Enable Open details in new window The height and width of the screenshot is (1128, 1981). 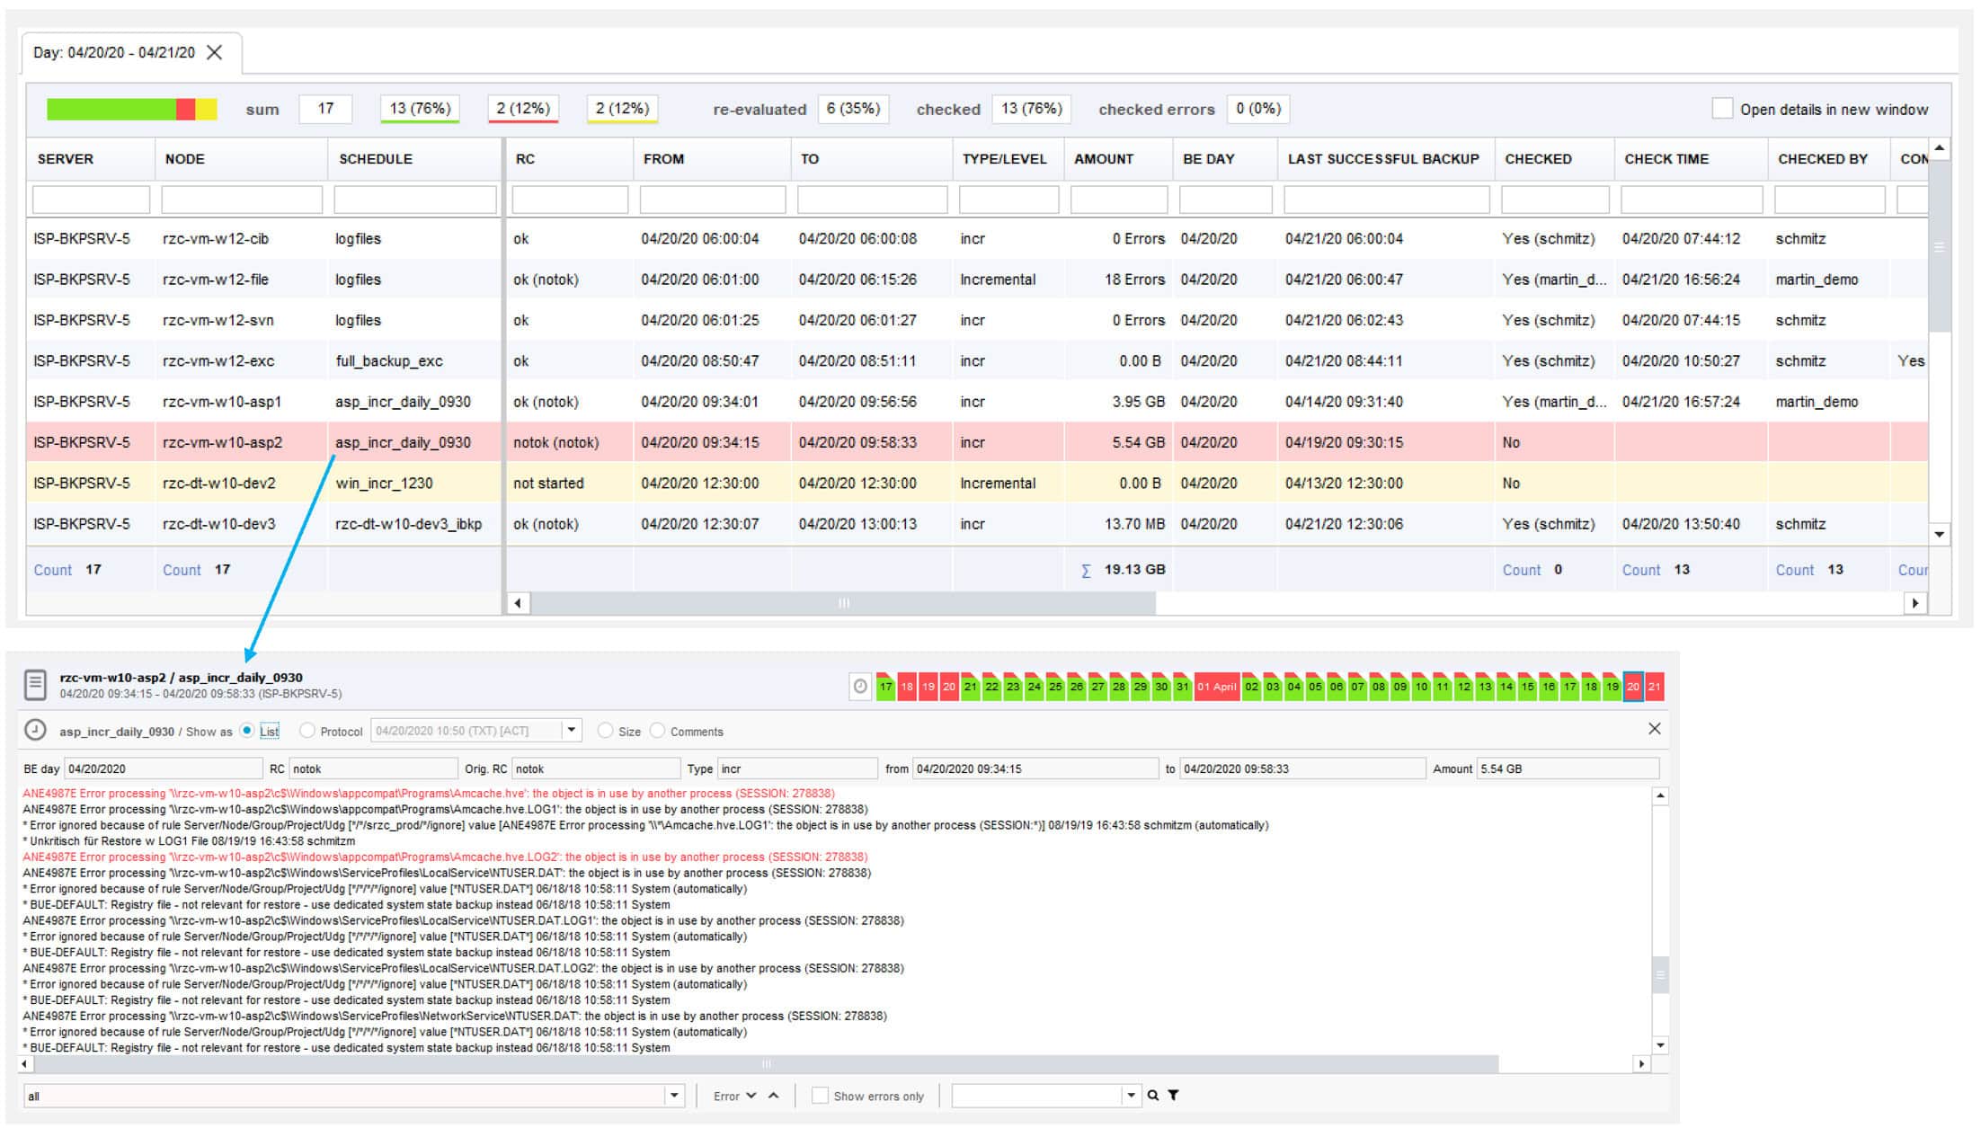click(x=1721, y=109)
